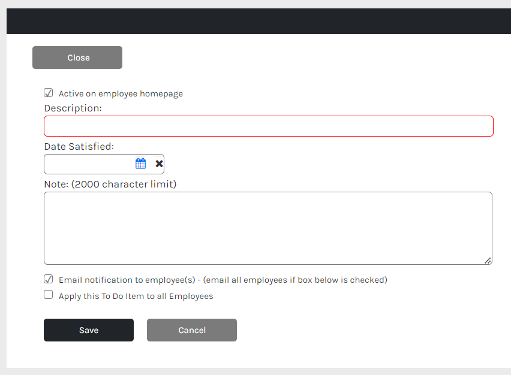
Task: Uncheck Active on employee homepage
Action: [48, 93]
